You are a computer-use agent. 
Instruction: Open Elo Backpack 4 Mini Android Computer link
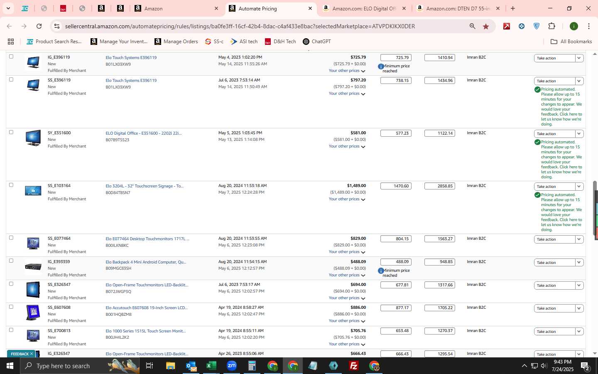[x=146, y=262]
